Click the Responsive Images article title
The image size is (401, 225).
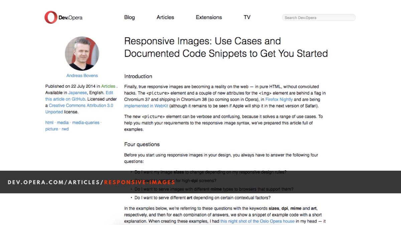tap(226, 47)
